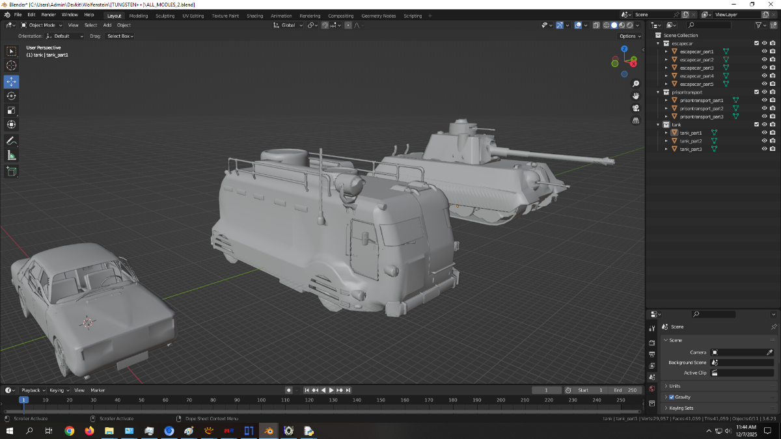Open the Render menu

[48, 14]
